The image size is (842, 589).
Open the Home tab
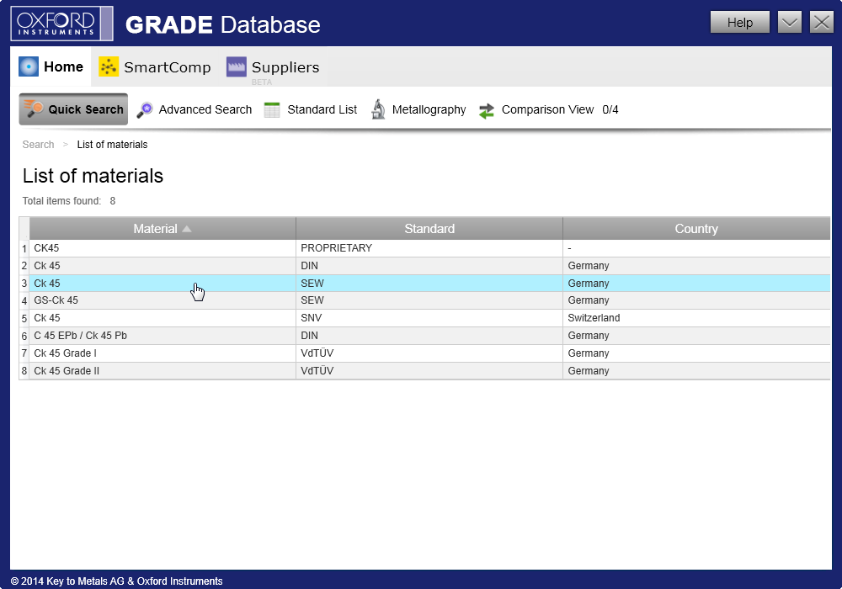[x=51, y=66]
